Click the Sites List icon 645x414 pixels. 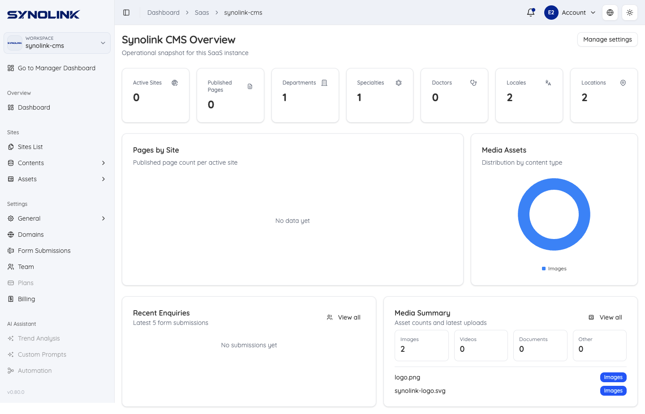tap(11, 147)
